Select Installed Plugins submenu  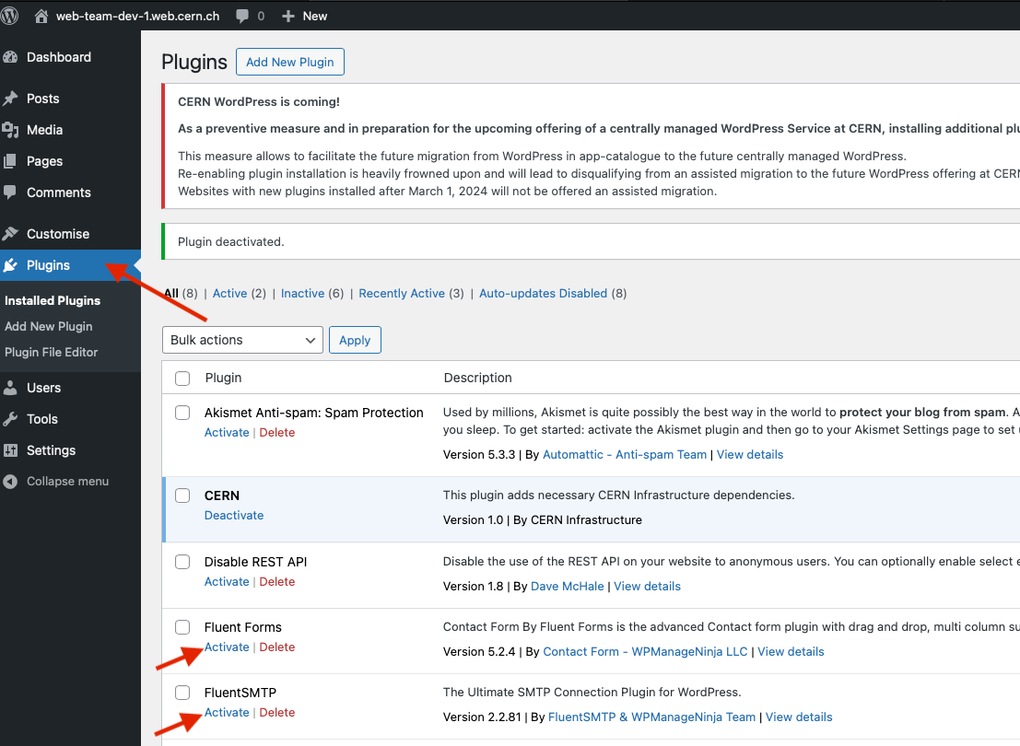coord(53,300)
